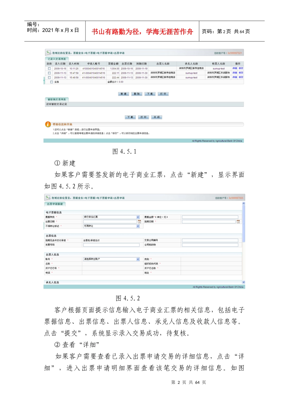Click the sidebar collapse handle left of the table
Viewport: 289px width, 409px height.
(x=44, y=80)
